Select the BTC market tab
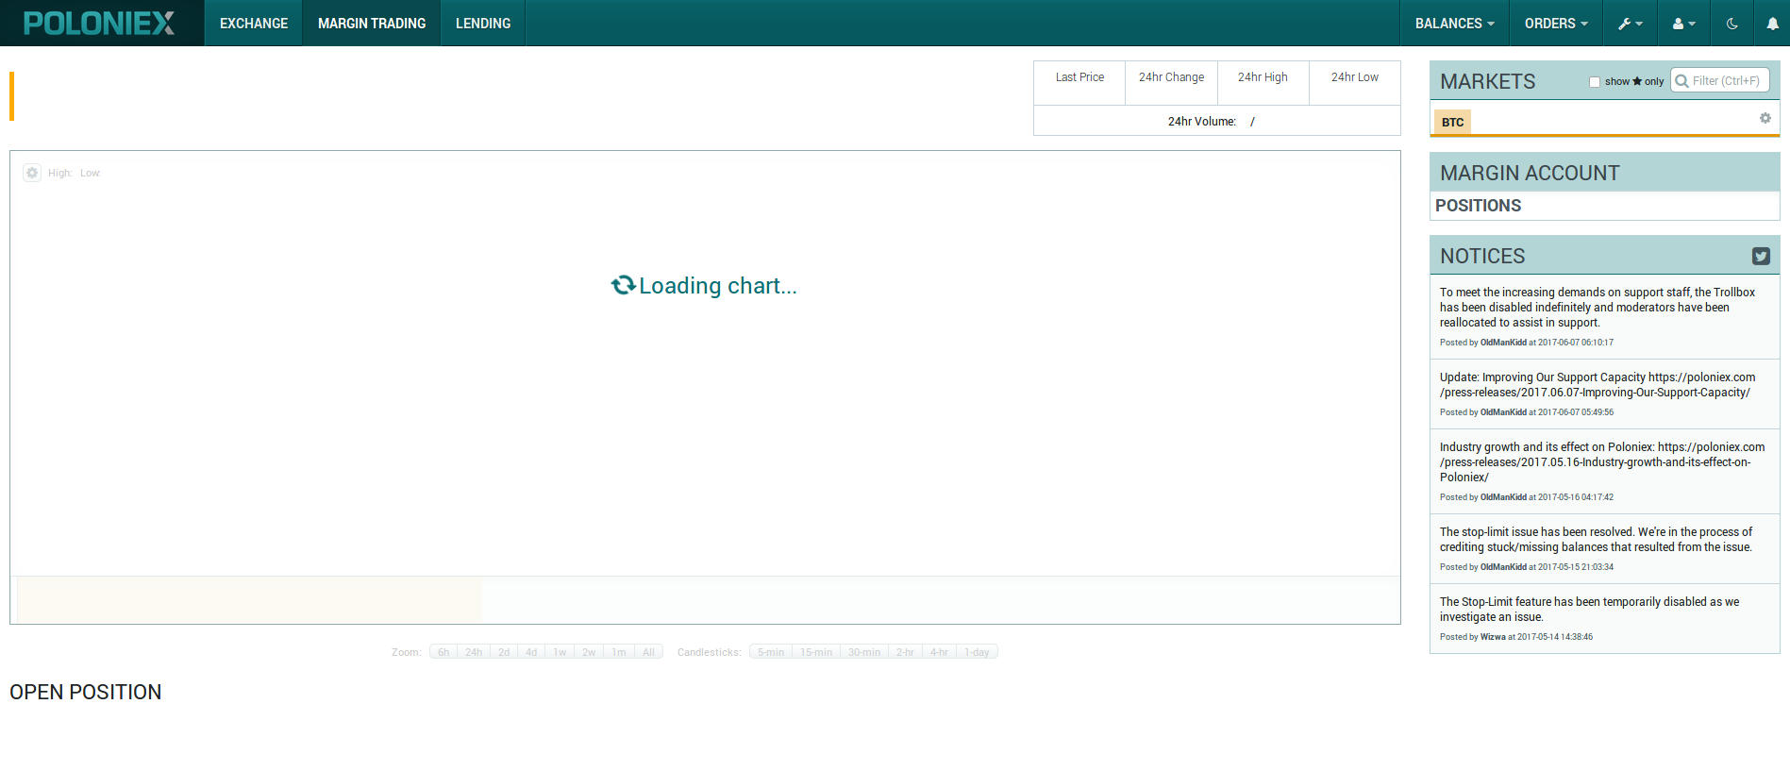 [x=1452, y=122]
